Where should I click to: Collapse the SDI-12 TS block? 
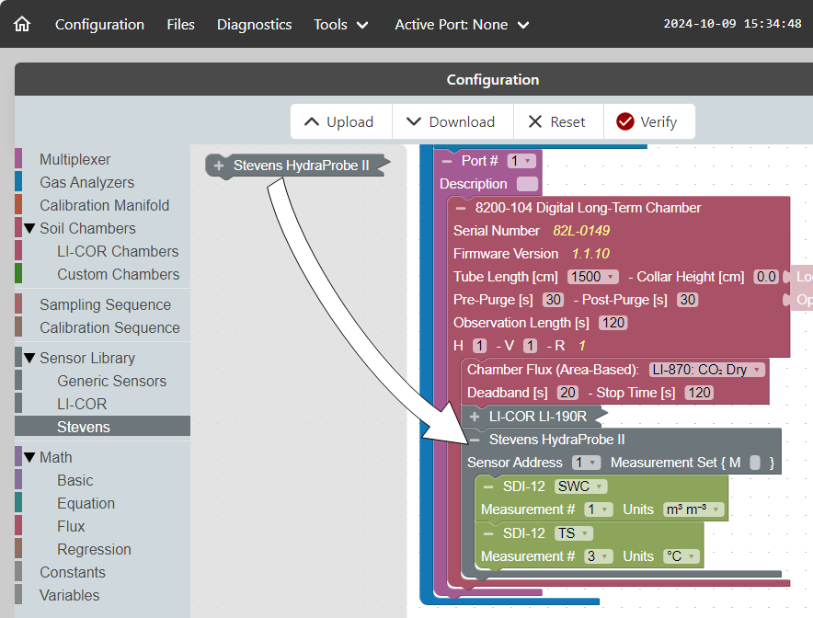(488, 533)
